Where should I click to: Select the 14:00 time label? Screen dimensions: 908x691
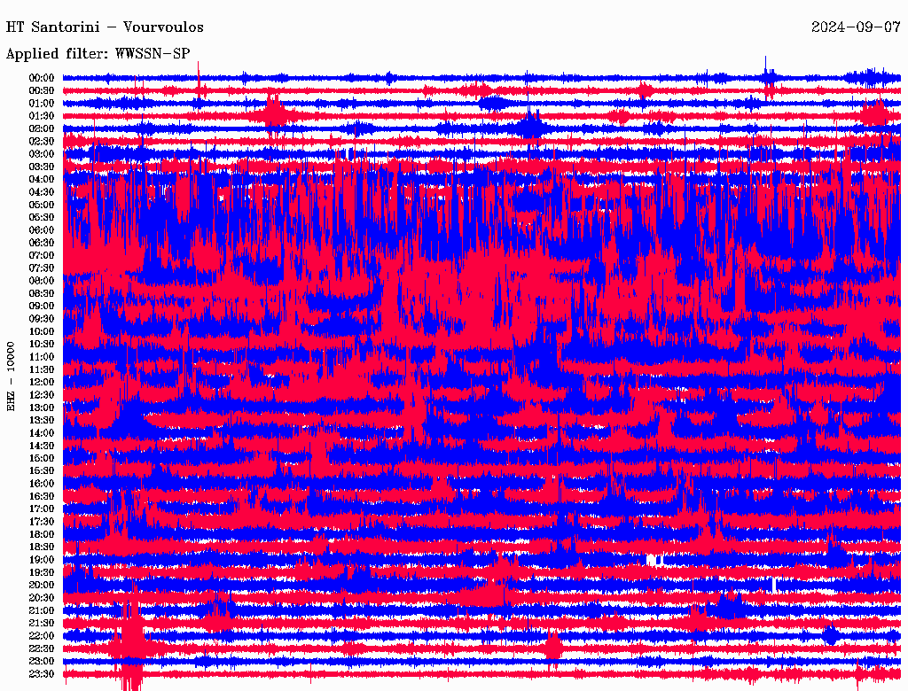click(x=42, y=433)
